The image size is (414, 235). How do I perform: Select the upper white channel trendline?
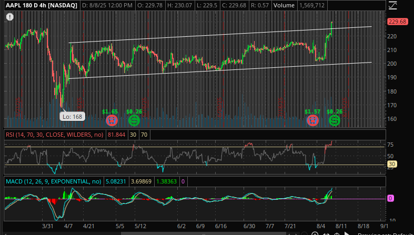(221, 35)
